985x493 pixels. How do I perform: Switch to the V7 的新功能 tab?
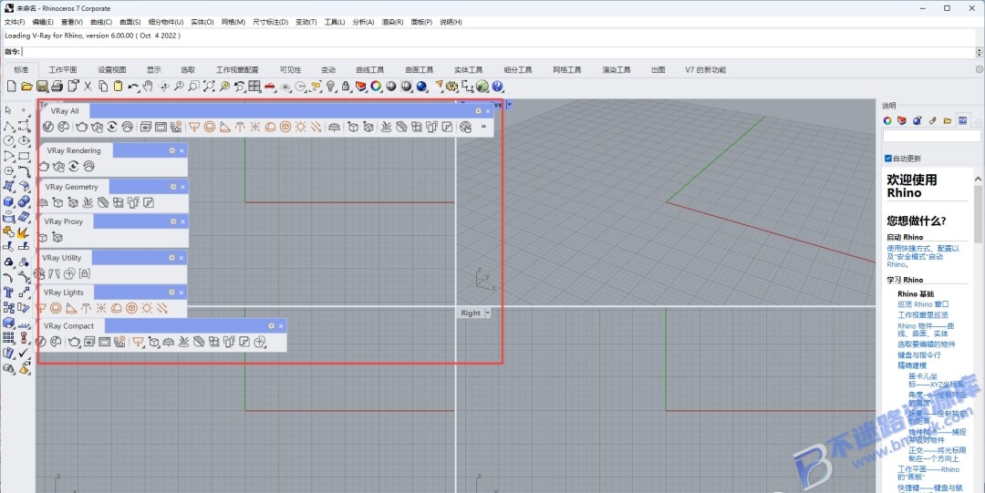(705, 69)
